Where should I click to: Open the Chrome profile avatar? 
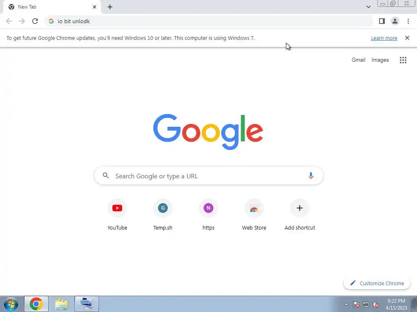(x=395, y=21)
